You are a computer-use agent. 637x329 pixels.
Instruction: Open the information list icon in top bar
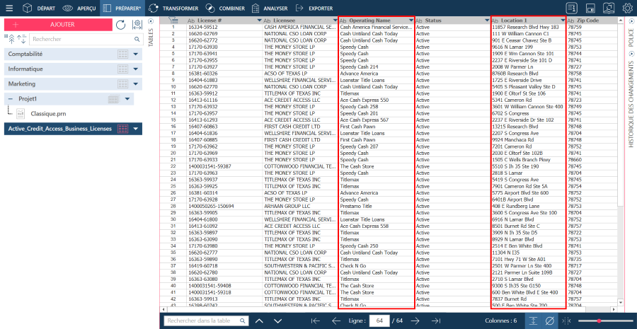coord(572,8)
